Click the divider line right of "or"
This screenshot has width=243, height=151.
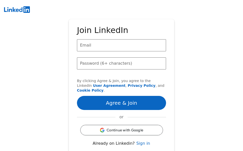[147, 117]
